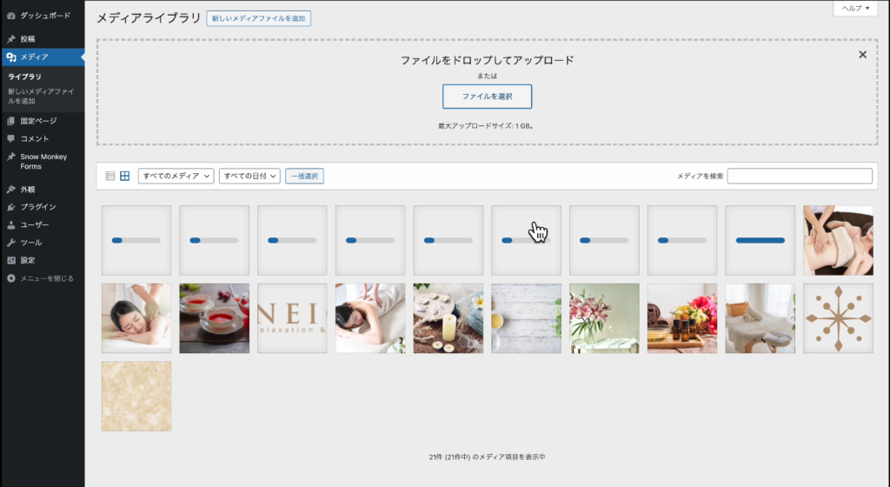Image resolution: width=890 pixels, height=487 pixels.
Task: Click the ツール wrench icon
Action: pos(10,243)
